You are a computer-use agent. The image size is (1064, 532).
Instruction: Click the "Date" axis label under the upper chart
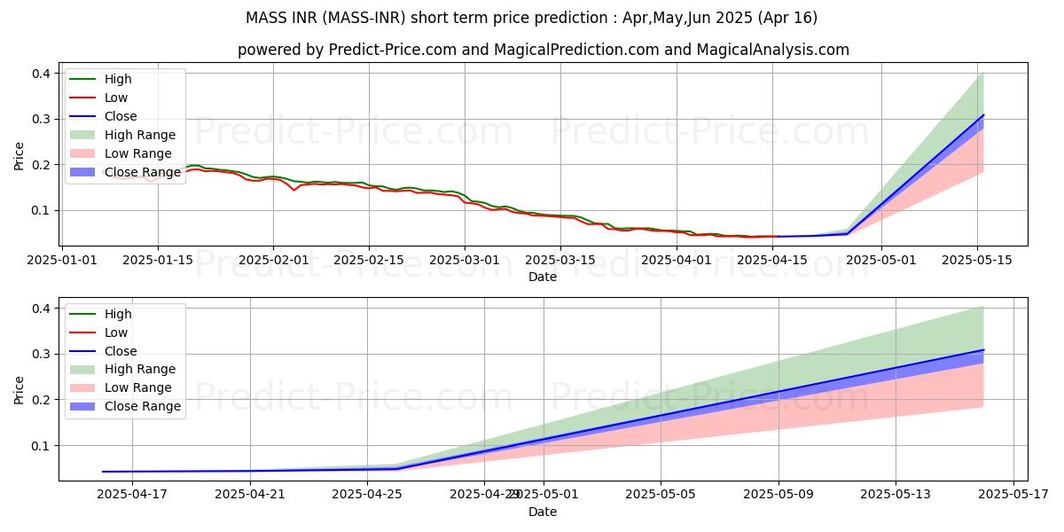(x=543, y=277)
